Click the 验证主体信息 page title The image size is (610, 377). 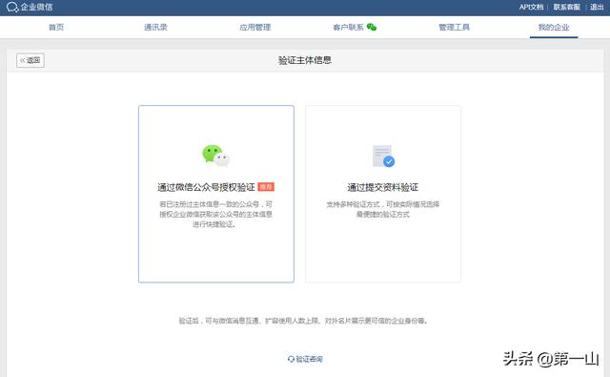coord(305,60)
